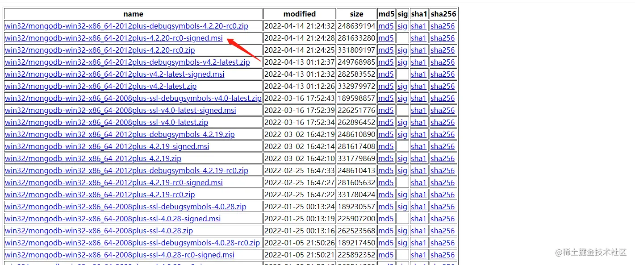Viewport: 635px width, 265px height.
Task: Open sha1 link for ssl-v4.0-latest-signed.msi row
Action: coord(418,110)
